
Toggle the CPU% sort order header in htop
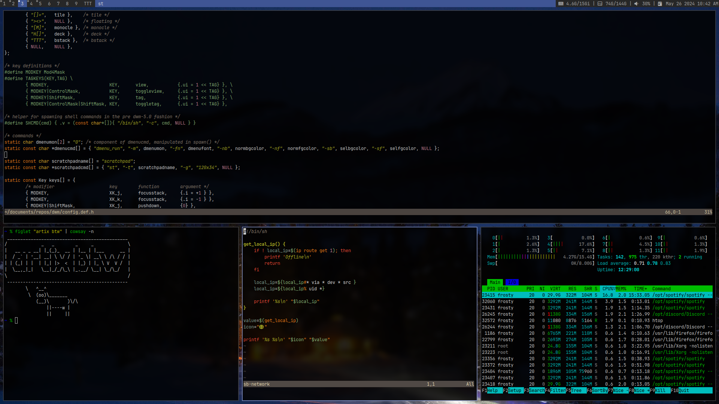point(608,289)
